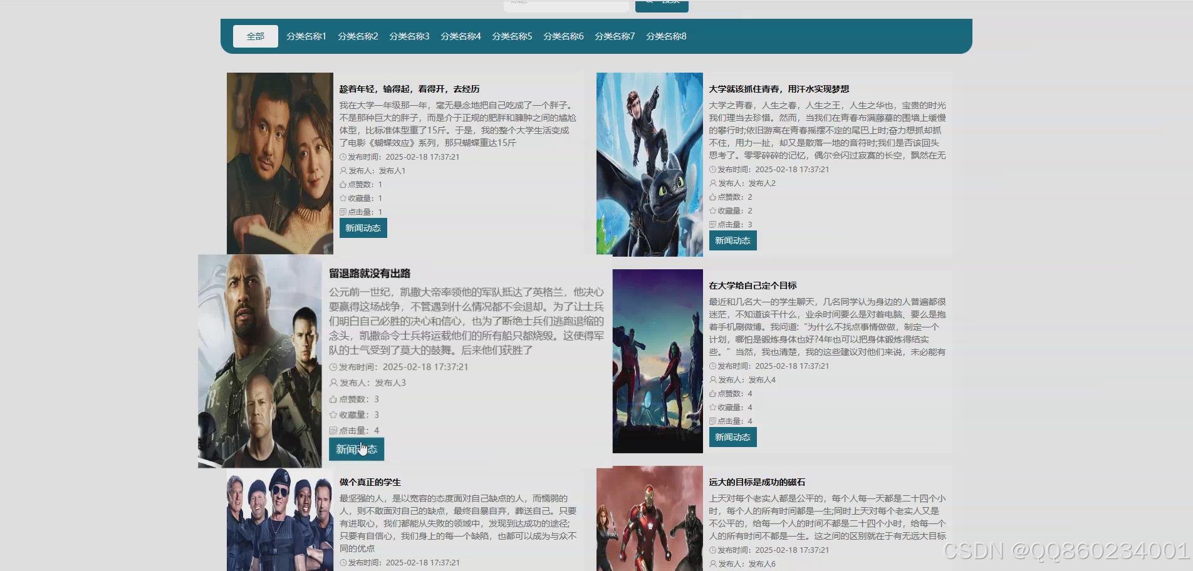The height and width of the screenshot is (571, 1193).
Task: Click user icon next to 发布人4
Action: click(712, 380)
